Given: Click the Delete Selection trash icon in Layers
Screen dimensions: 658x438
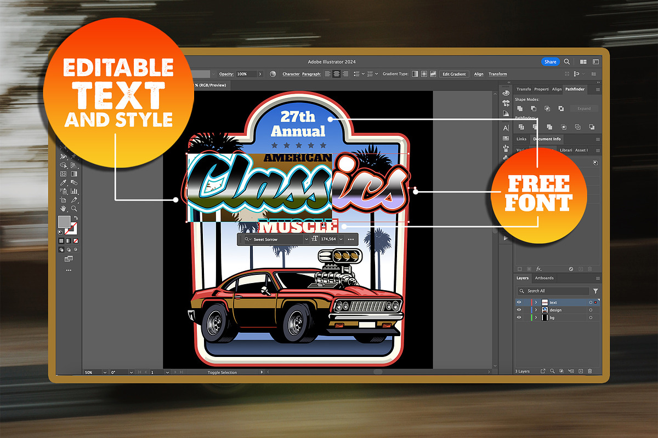Looking at the screenshot, I should 590,371.
